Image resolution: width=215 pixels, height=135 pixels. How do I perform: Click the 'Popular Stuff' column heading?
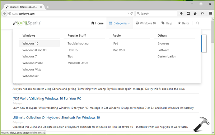[x=76, y=36]
